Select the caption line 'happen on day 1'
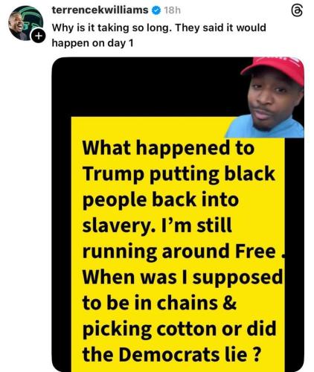 click(92, 43)
